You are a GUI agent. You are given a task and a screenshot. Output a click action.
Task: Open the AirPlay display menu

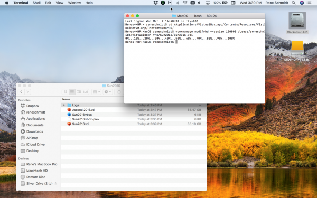208,3
